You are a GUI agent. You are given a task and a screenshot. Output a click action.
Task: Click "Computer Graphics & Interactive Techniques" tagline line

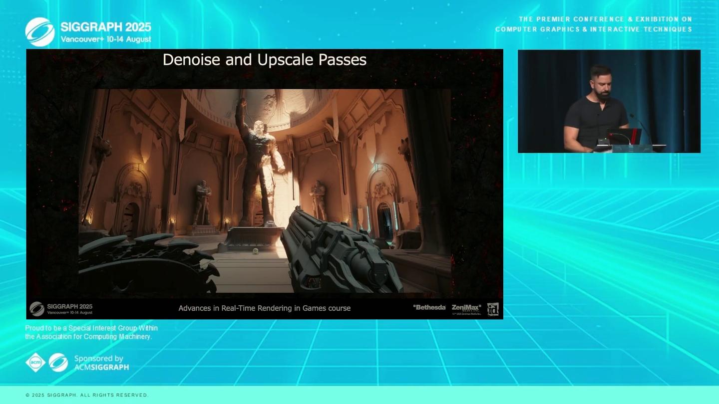tap(594, 29)
